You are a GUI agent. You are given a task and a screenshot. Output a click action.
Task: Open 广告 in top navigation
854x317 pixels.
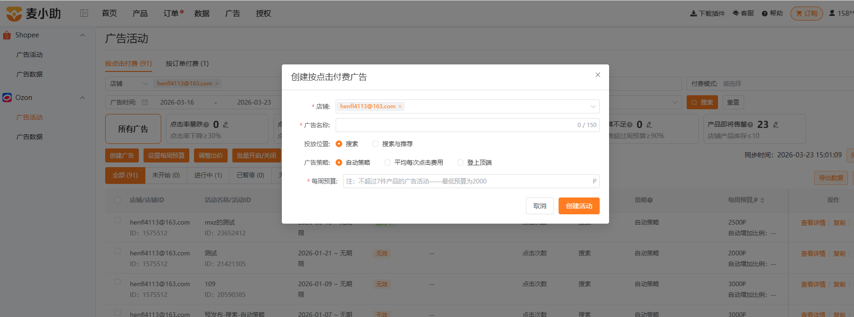pos(233,14)
